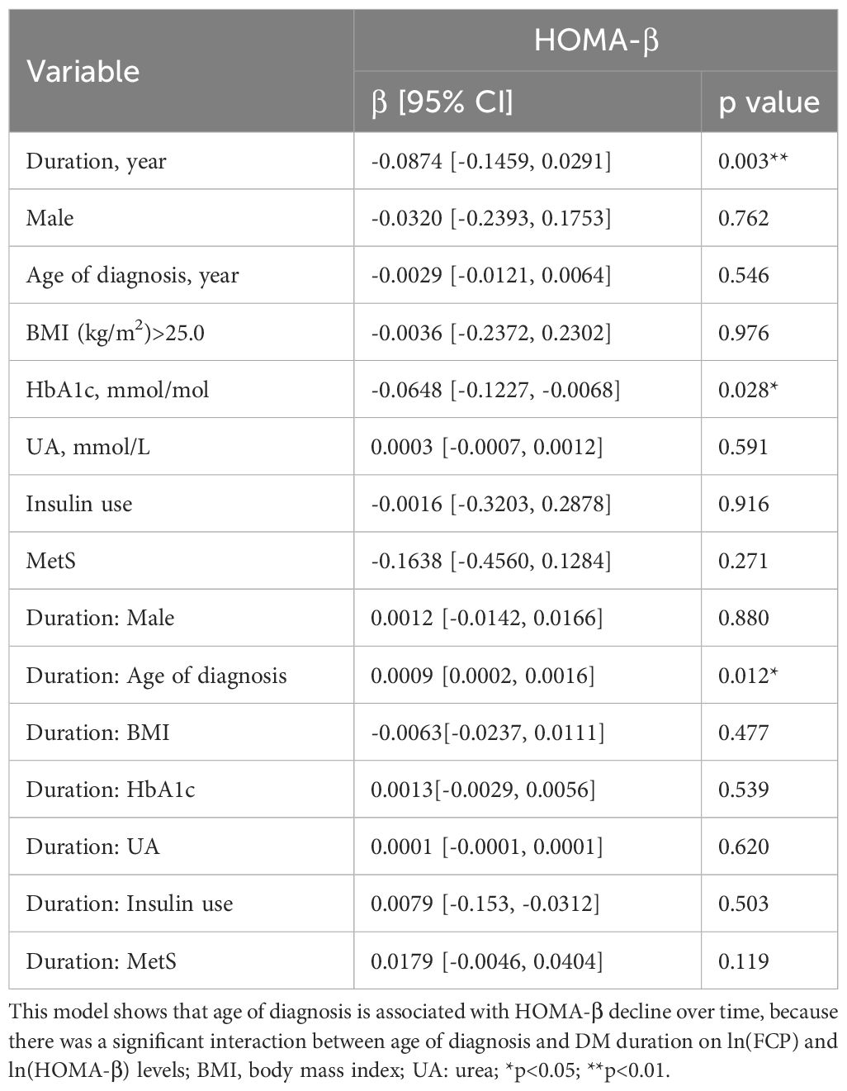
Task: Click the HOMA-β header cell
Action: pos(595,40)
